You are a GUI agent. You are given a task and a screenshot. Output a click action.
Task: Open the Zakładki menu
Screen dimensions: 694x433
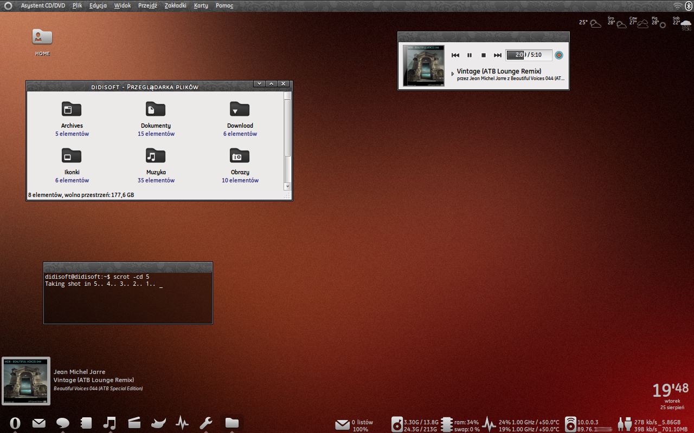point(175,5)
